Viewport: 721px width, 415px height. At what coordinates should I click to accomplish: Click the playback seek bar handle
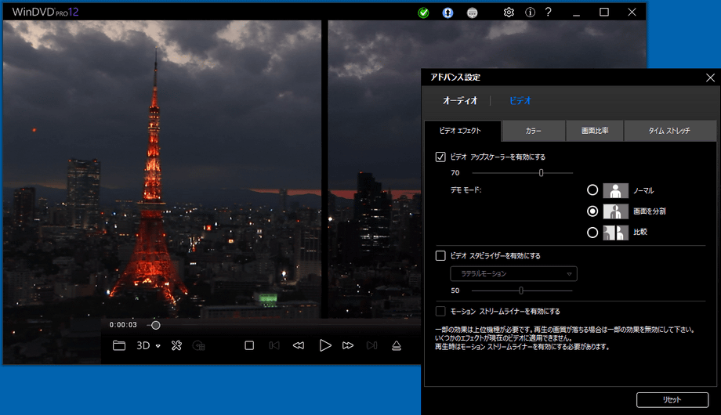156,326
